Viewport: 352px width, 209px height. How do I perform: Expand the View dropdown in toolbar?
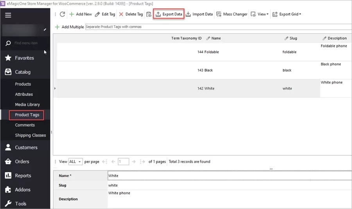click(x=260, y=14)
